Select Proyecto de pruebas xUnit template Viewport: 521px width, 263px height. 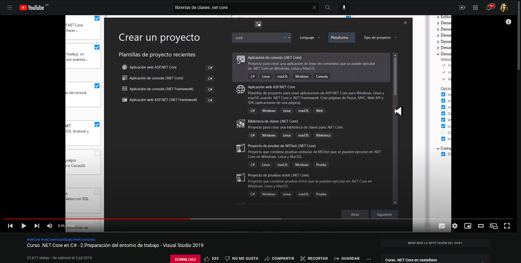click(x=311, y=185)
